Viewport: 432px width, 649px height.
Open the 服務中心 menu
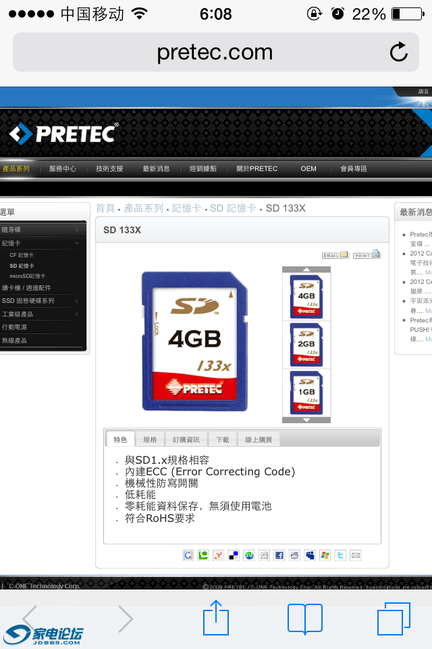click(62, 169)
